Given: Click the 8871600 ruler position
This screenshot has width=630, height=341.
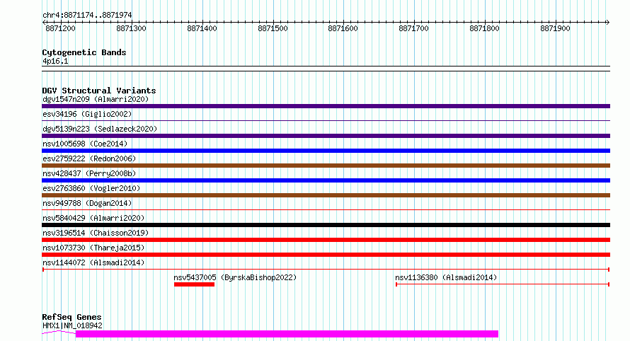Looking at the screenshot, I should (343, 28).
